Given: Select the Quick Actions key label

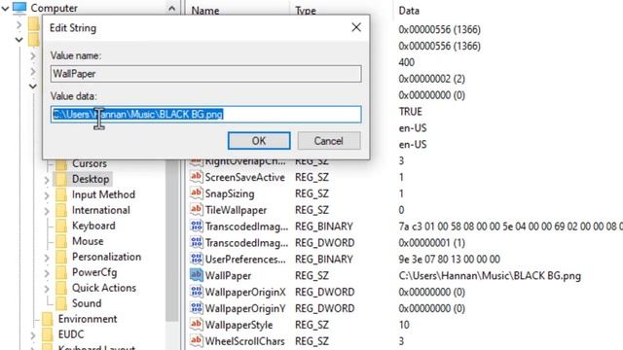Looking at the screenshot, I should [104, 288].
